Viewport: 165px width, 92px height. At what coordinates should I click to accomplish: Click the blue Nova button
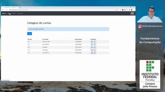(30, 33)
